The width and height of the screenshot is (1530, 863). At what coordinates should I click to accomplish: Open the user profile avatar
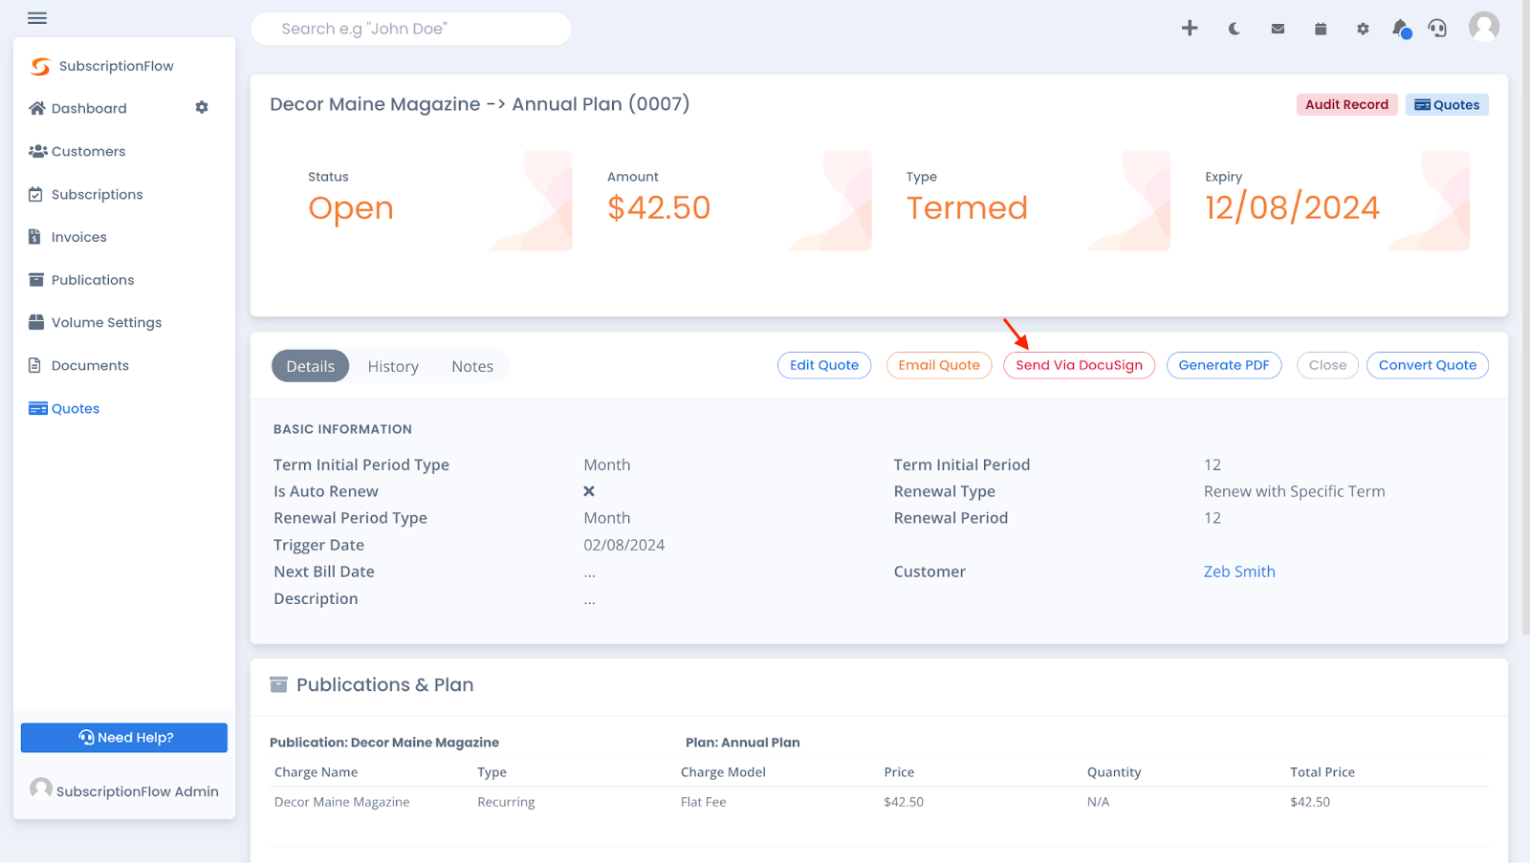pyautogui.click(x=1484, y=27)
